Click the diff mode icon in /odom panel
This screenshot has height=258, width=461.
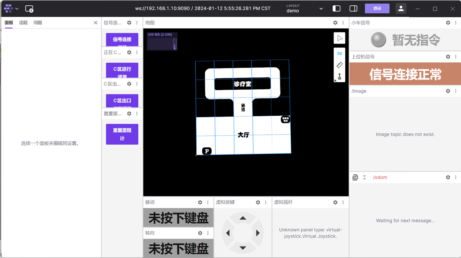click(355, 177)
